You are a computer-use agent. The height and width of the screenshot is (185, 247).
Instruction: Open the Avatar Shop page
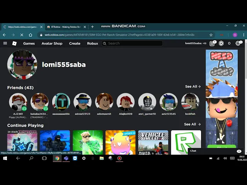(52, 44)
